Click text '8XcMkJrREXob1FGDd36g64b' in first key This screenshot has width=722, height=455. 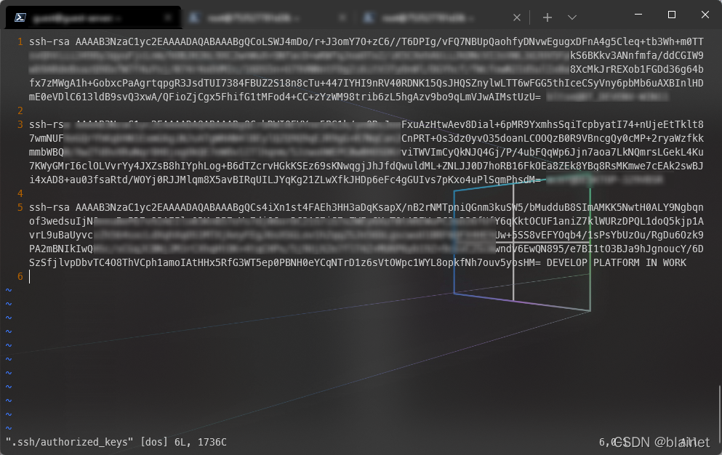click(x=637, y=69)
